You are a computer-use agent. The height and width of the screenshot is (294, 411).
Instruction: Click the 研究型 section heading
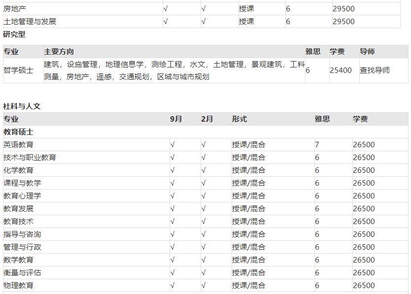tap(14, 34)
